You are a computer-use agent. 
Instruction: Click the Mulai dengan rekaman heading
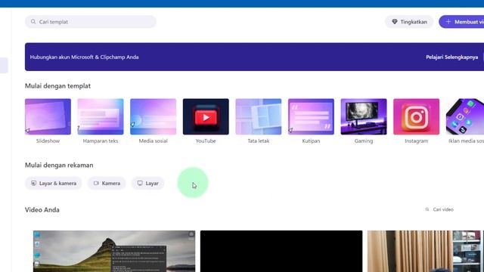coord(59,165)
